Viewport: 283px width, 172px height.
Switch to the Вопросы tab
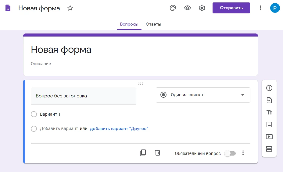[x=129, y=24]
